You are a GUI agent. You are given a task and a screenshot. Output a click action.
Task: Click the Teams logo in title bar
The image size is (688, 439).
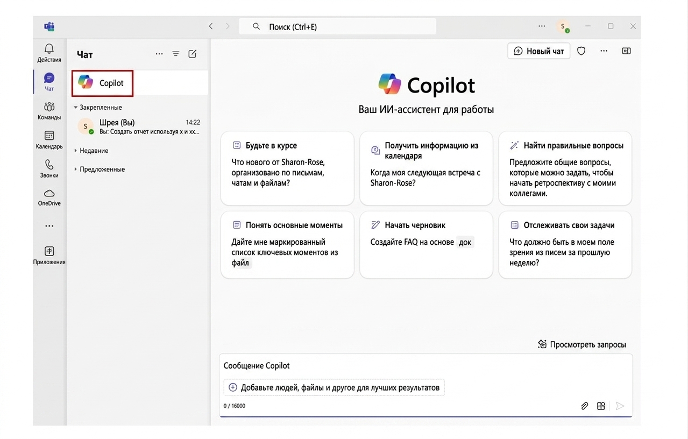pyautogui.click(x=49, y=26)
